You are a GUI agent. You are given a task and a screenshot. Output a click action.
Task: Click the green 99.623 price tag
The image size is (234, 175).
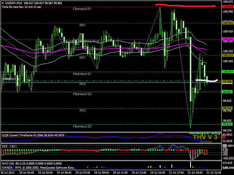228,124
